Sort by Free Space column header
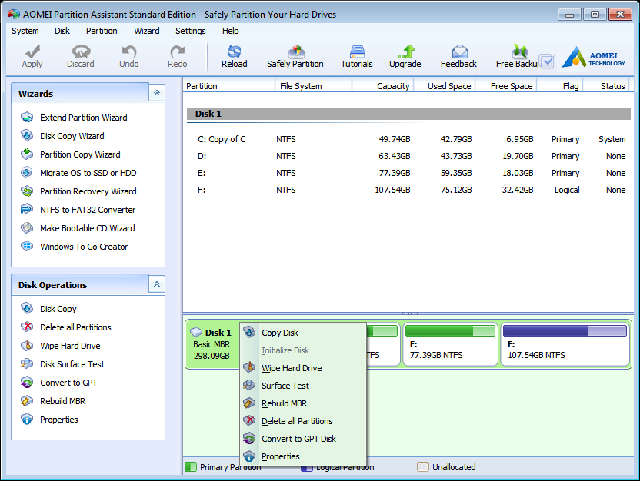This screenshot has width=640, height=481. (x=505, y=86)
